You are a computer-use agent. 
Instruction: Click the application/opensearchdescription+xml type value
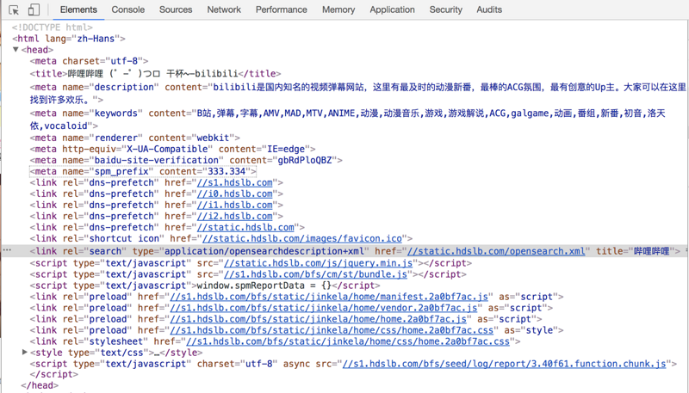(x=264, y=251)
